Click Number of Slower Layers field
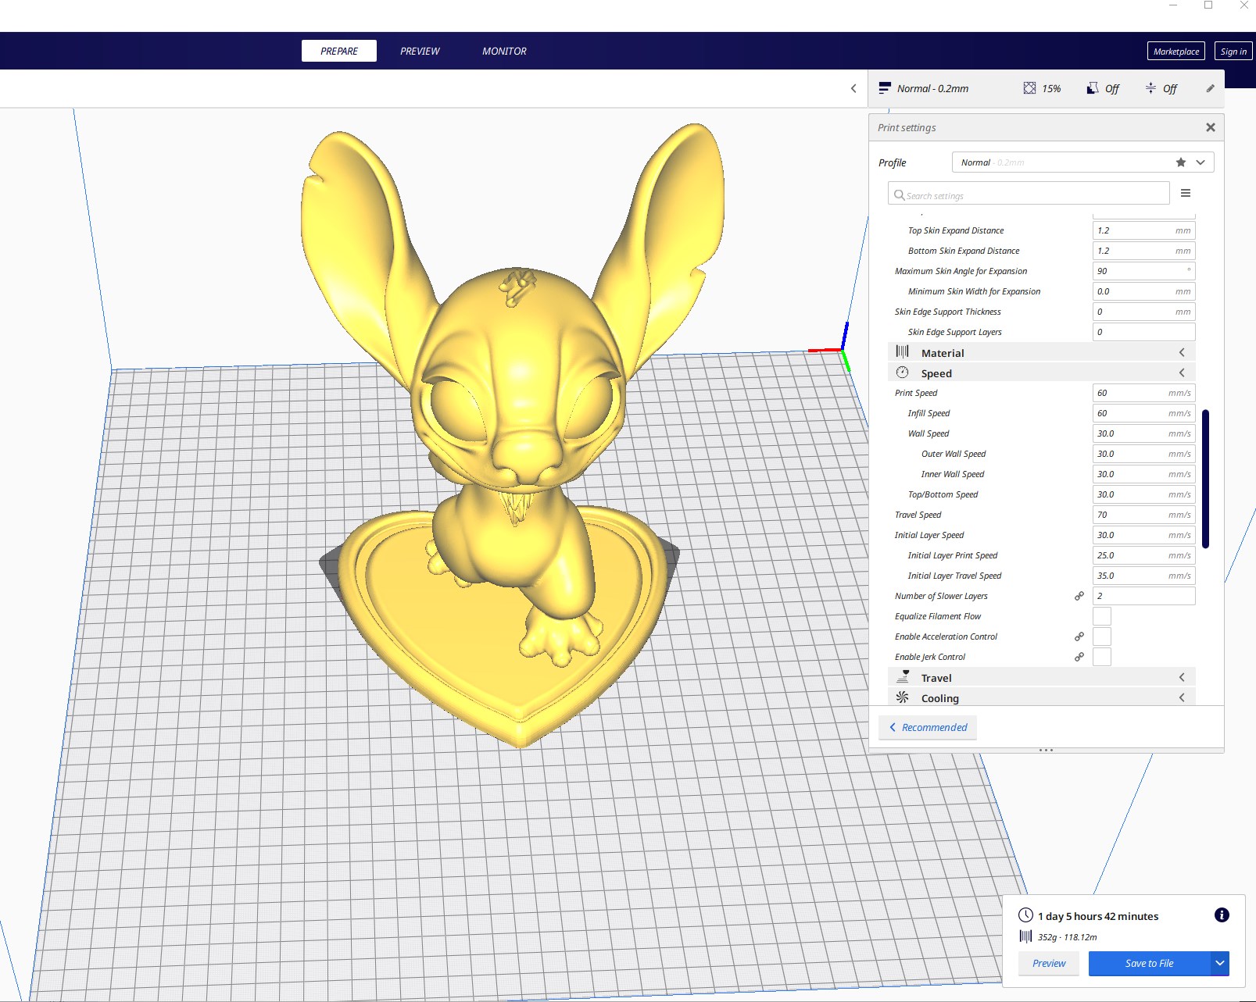The width and height of the screenshot is (1256, 1002). [x=1143, y=596]
